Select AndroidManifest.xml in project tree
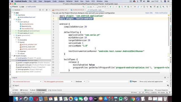This screenshot has width=181, height=102. (27, 17)
